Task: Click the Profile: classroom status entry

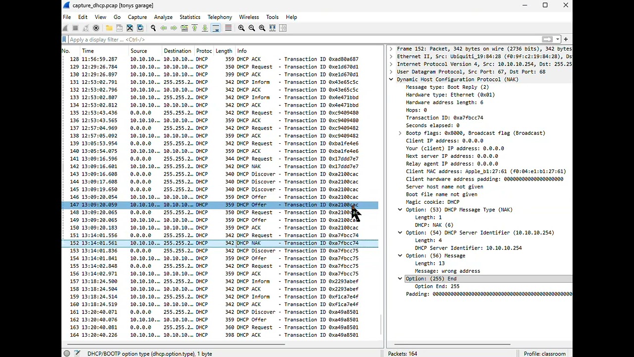Action: pos(545,354)
